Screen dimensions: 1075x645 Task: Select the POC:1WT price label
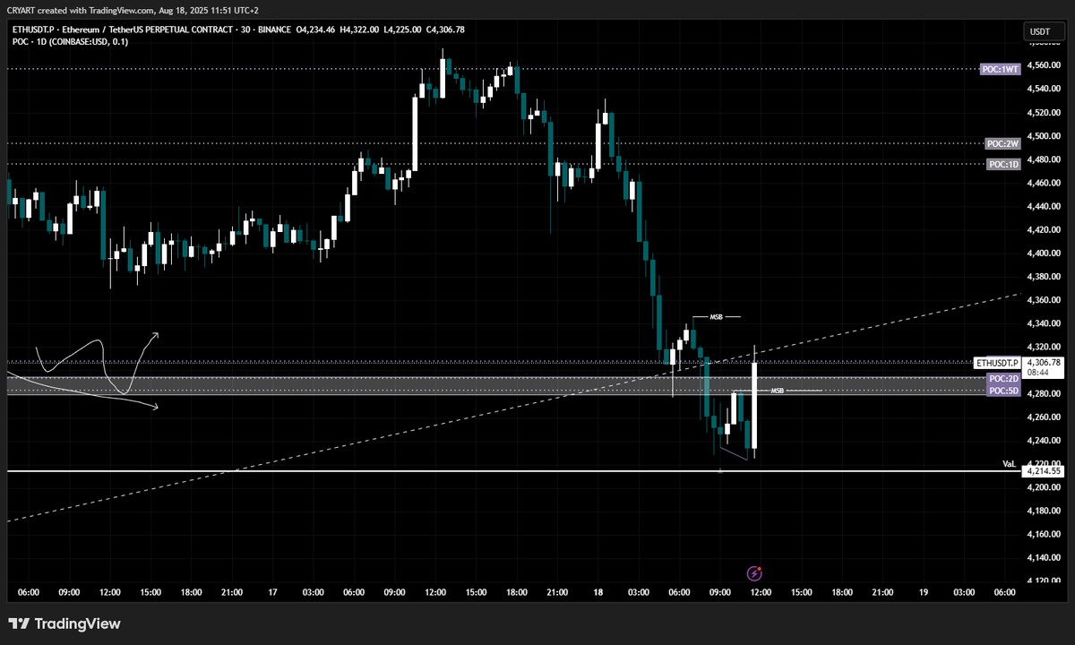tap(1001, 69)
